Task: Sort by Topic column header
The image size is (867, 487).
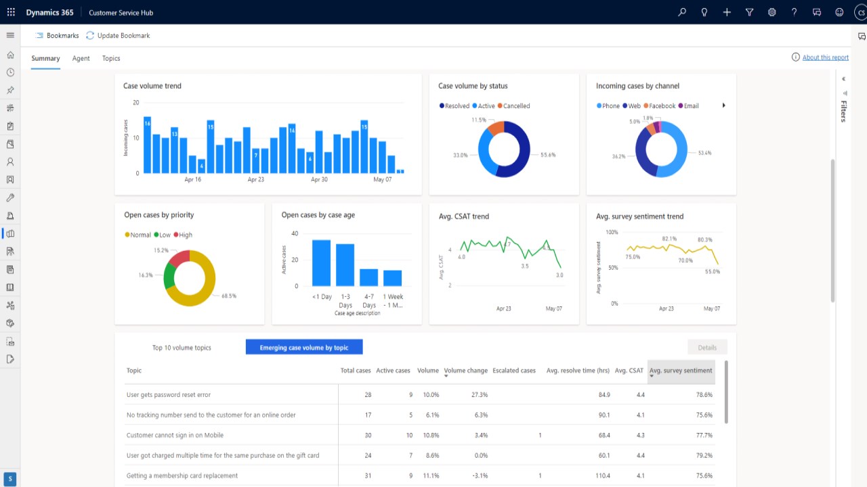Action: pos(134,371)
